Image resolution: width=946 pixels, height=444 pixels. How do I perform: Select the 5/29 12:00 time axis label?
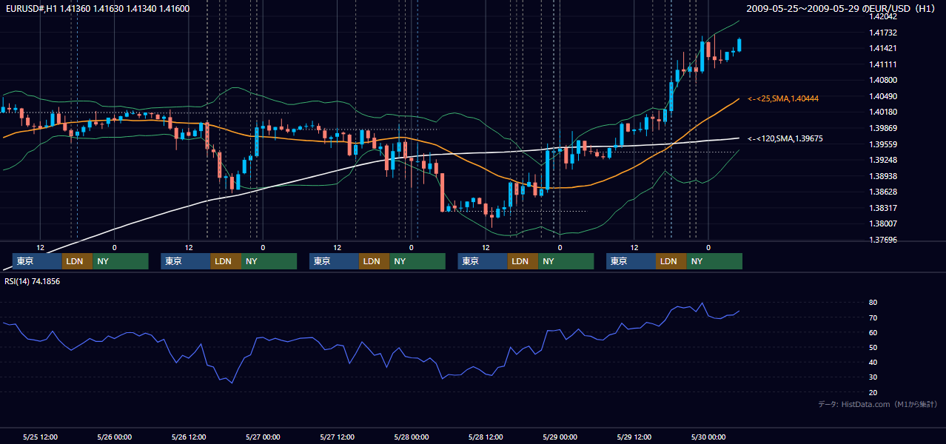[634, 437]
